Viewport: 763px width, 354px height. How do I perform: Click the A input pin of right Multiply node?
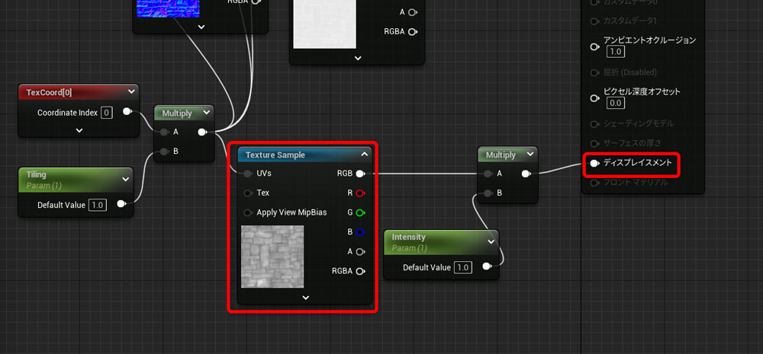[488, 174]
